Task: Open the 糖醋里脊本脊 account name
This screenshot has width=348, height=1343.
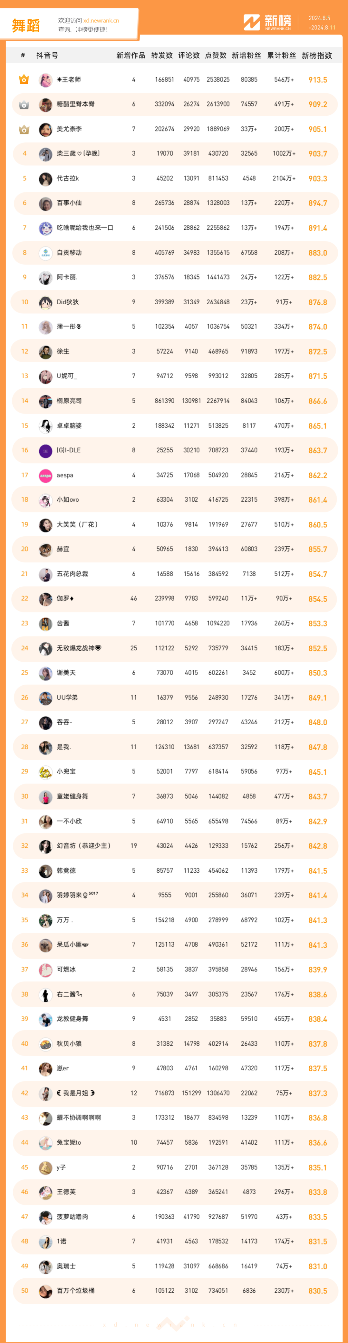Action: 75,104
